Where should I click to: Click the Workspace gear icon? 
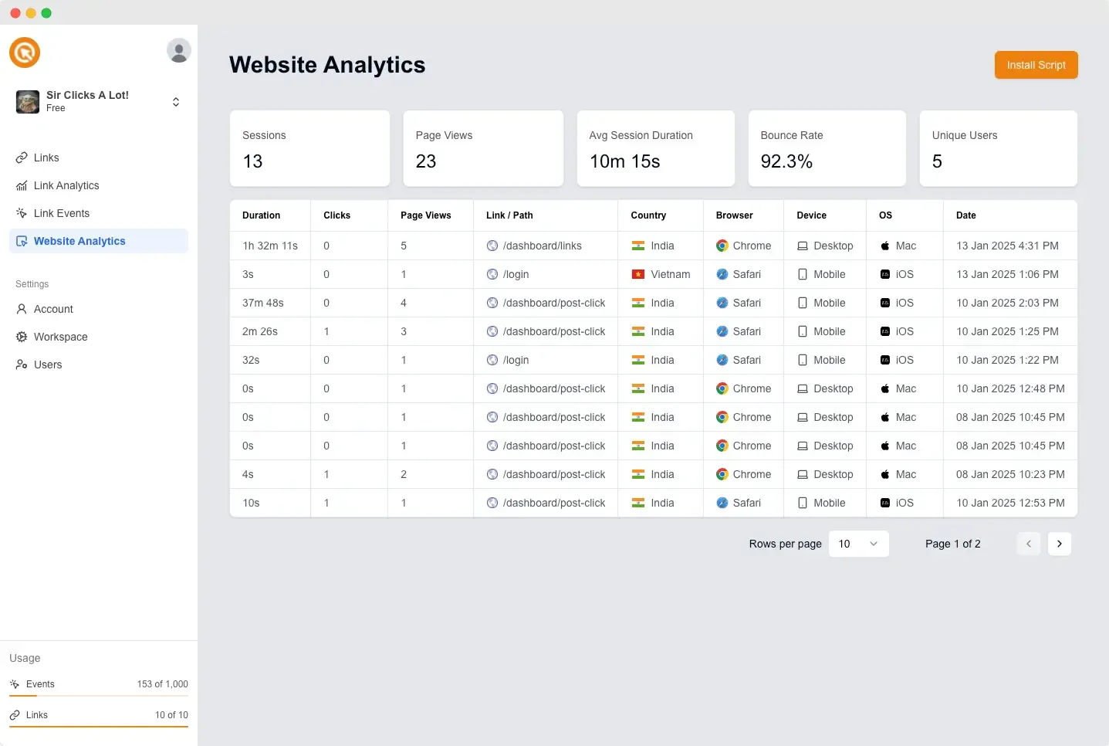click(22, 337)
